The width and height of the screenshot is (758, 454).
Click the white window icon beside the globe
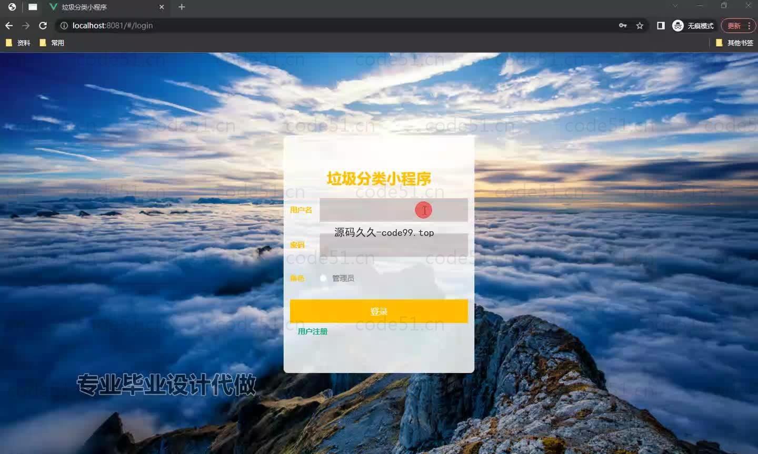(33, 7)
